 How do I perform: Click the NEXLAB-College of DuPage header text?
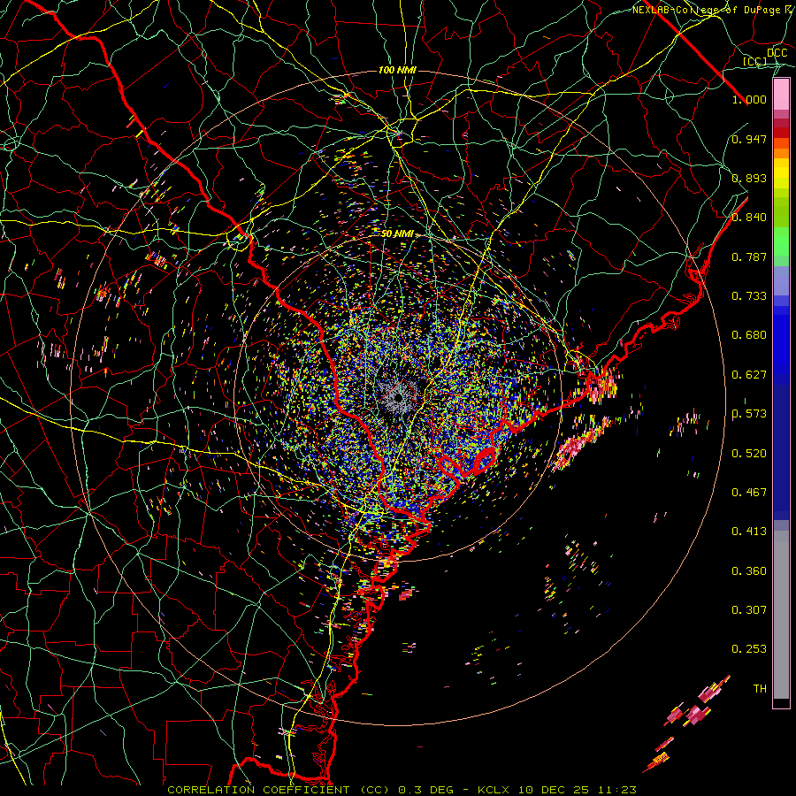coord(706,10)
